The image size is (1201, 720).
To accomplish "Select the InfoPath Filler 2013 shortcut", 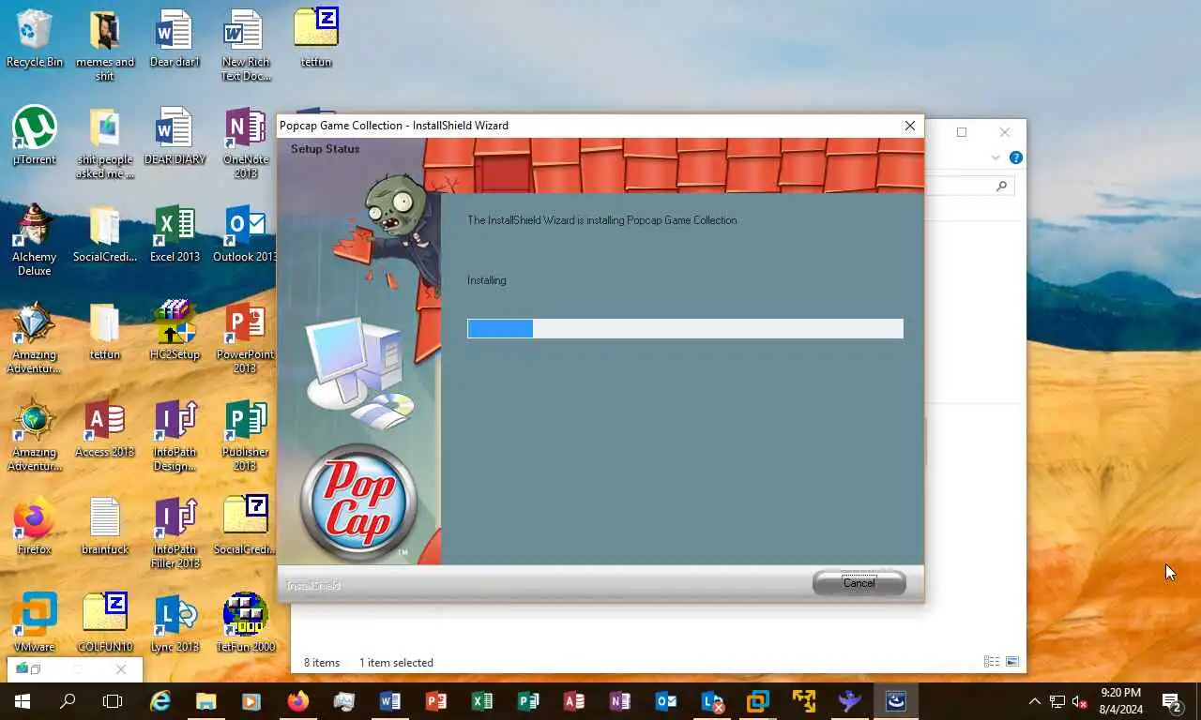I will [x=175, y=532].
